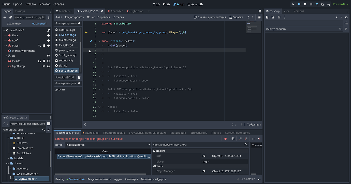Hide the Floor node with its eye toggle
This screenshot has height=184, width=351.
(x=48, y=35)
